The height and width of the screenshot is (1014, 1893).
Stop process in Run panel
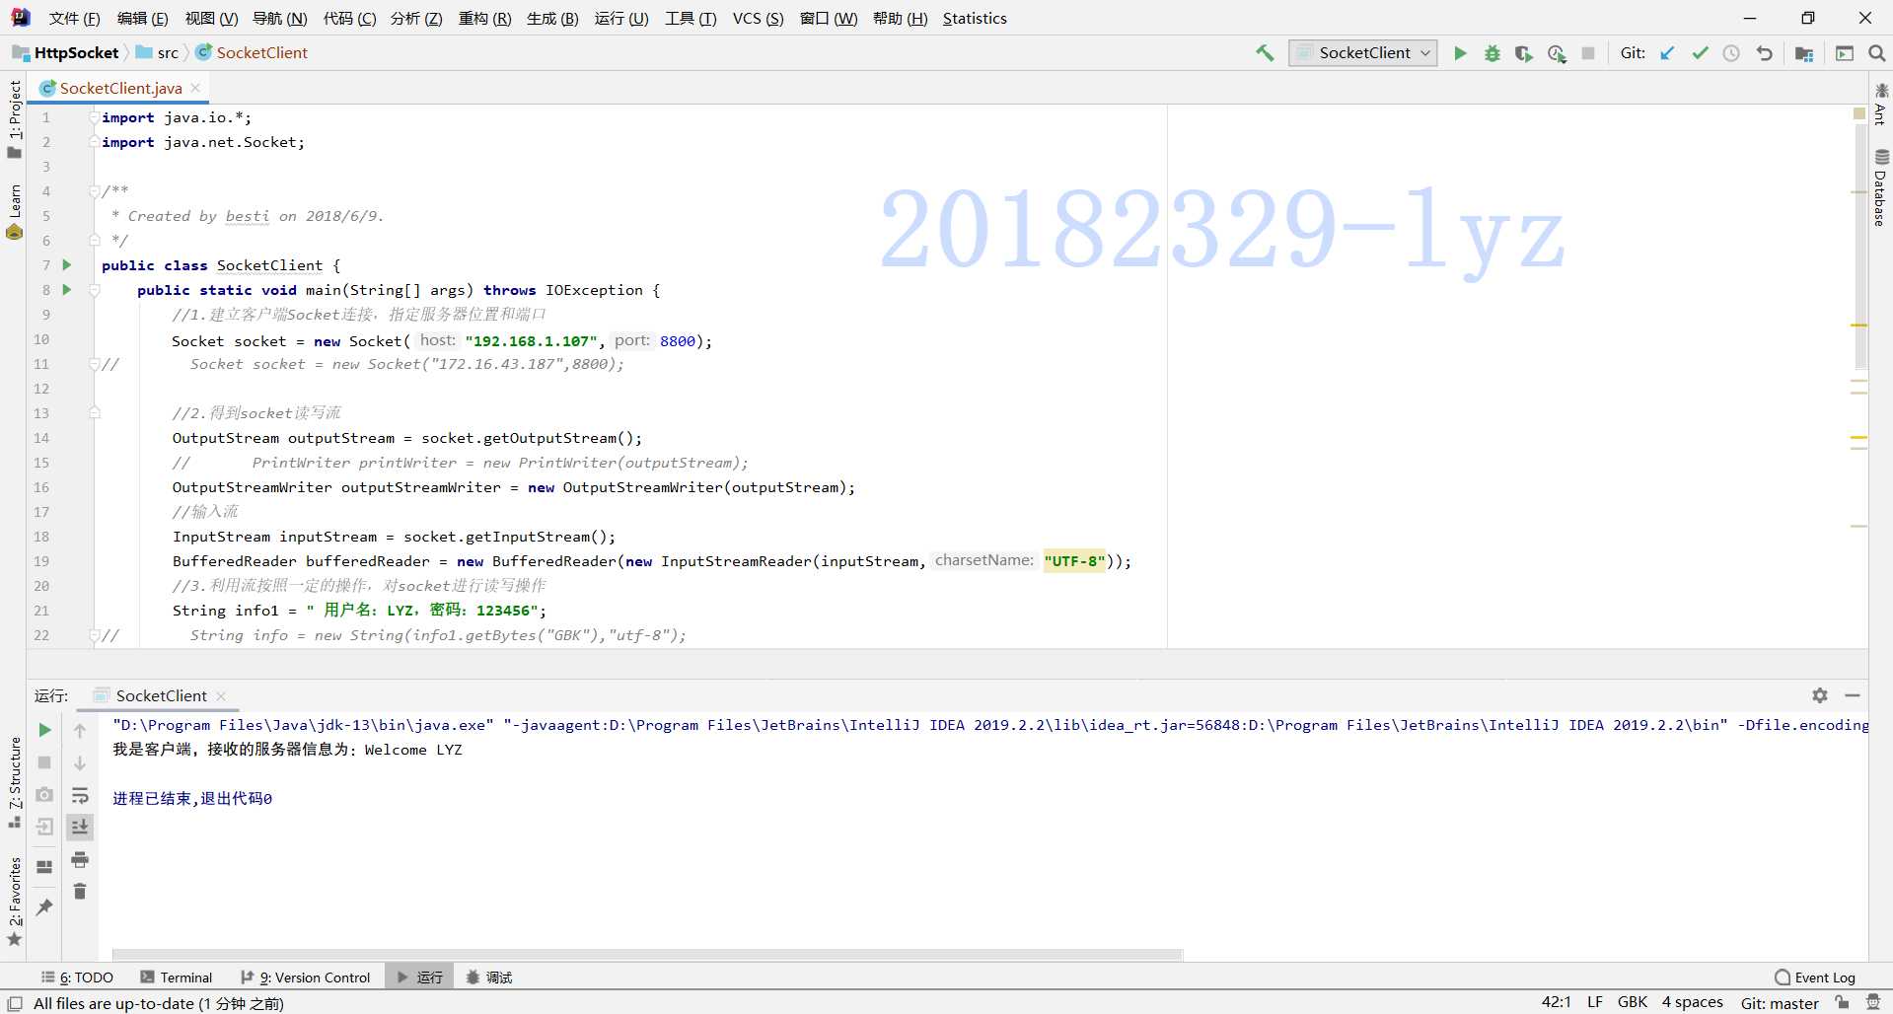[x=44, y=762]
